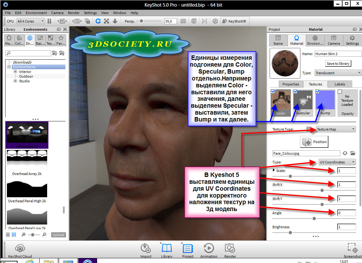
Task: Open the Environment menu
Action: click(x=36, y=13)
